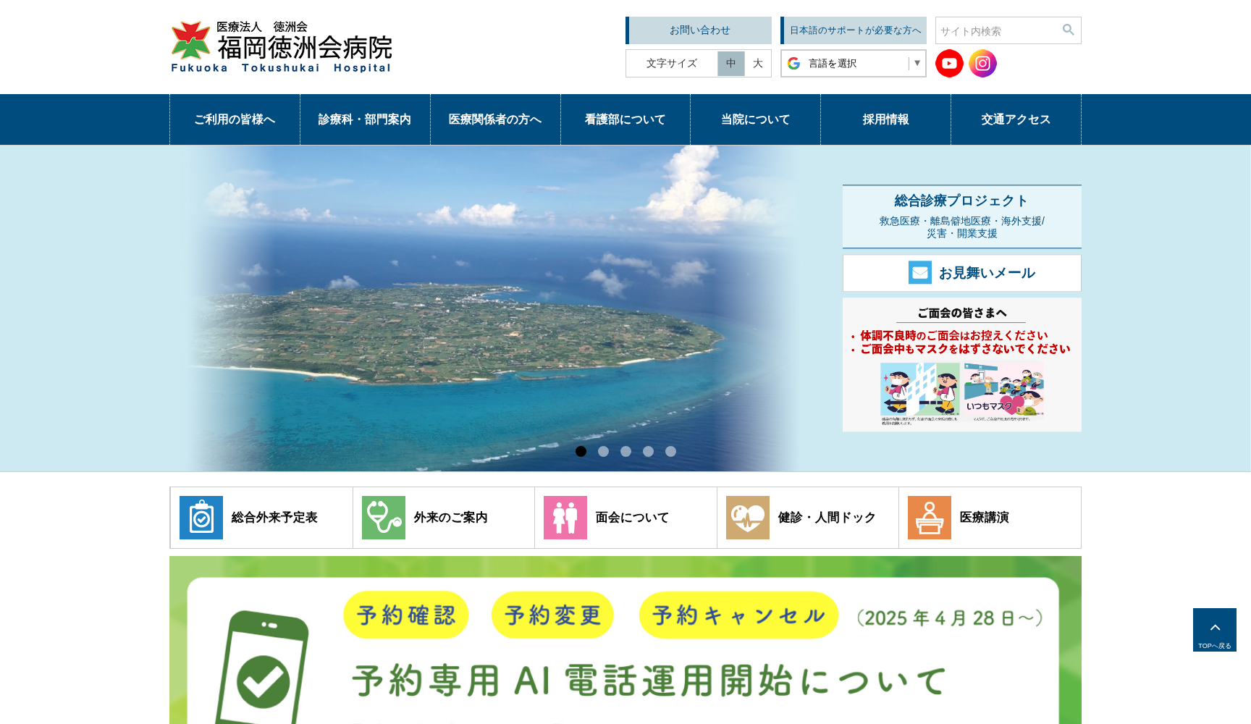The height and width of the screenshot is (724, 1251).
Task: Click the orange lecture podium icon
Action: tap(930, 518)
